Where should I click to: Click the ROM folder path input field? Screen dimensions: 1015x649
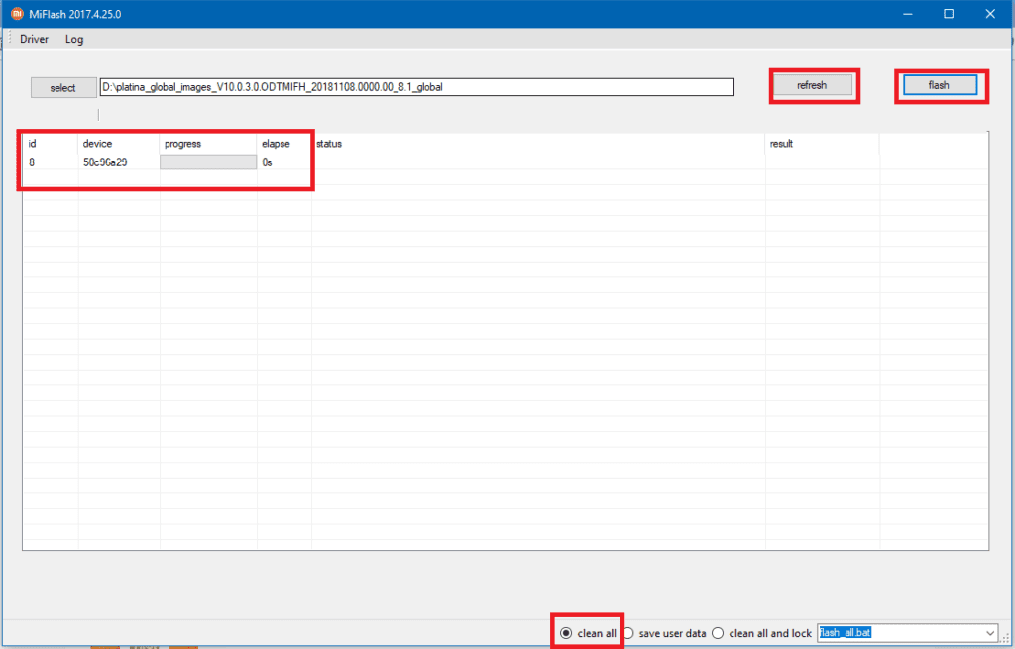coord(417,87)
